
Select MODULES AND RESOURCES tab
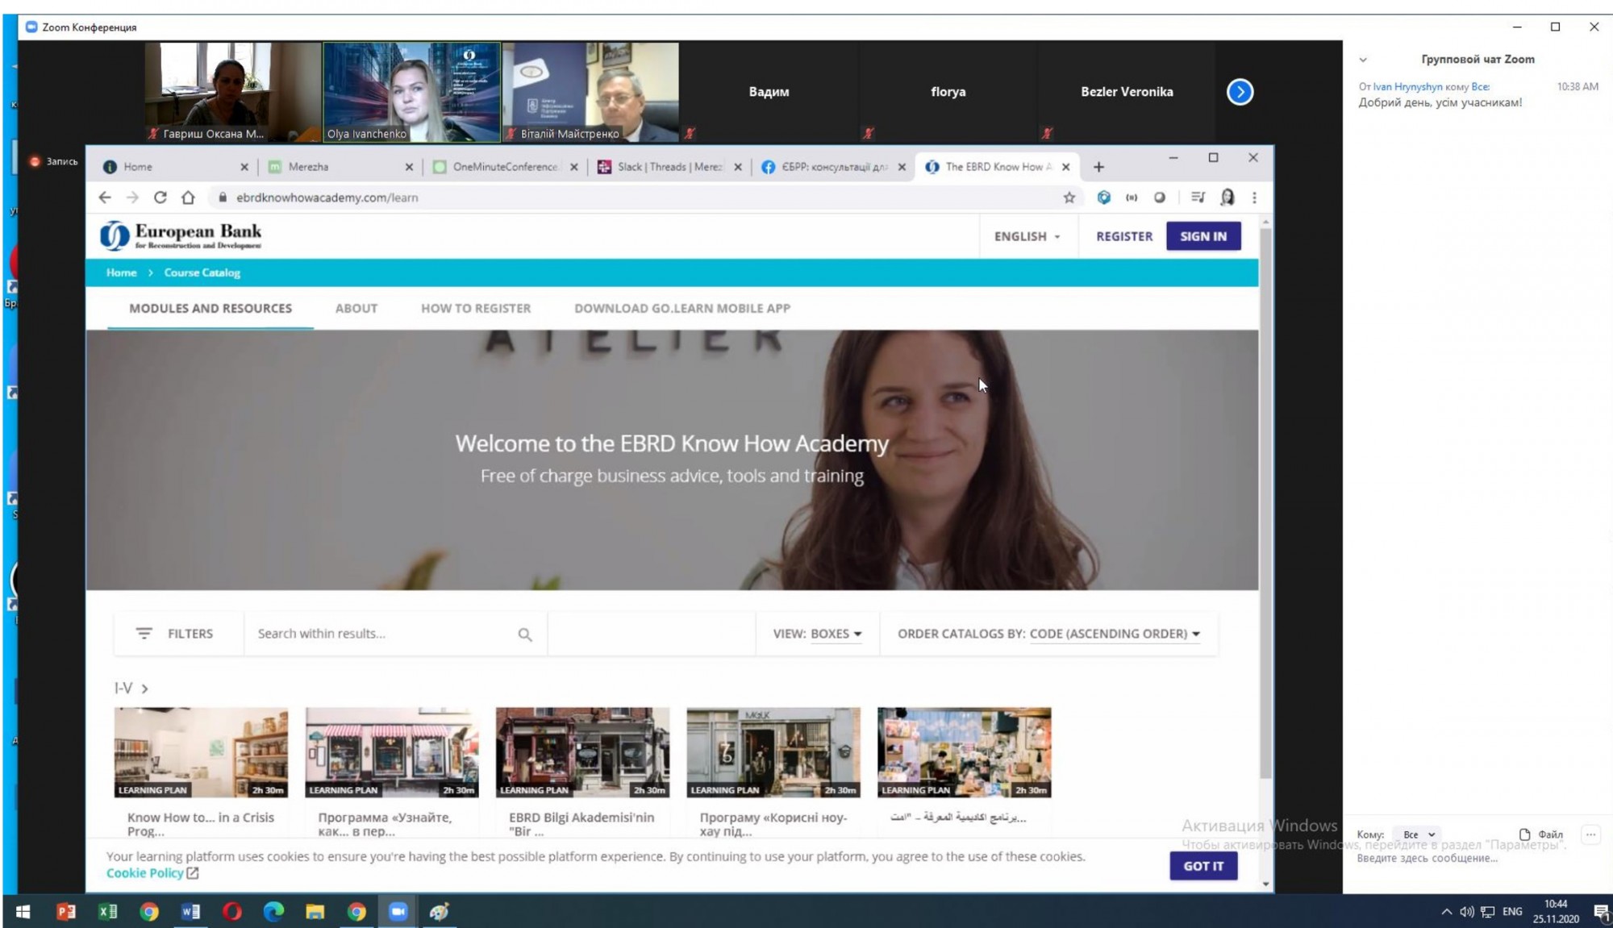(x=210, y=309)
